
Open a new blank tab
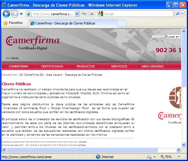pos(122,23)
